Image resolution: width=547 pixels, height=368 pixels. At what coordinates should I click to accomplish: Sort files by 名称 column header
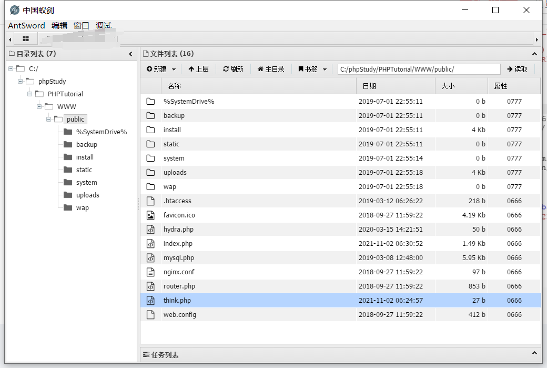258,86
